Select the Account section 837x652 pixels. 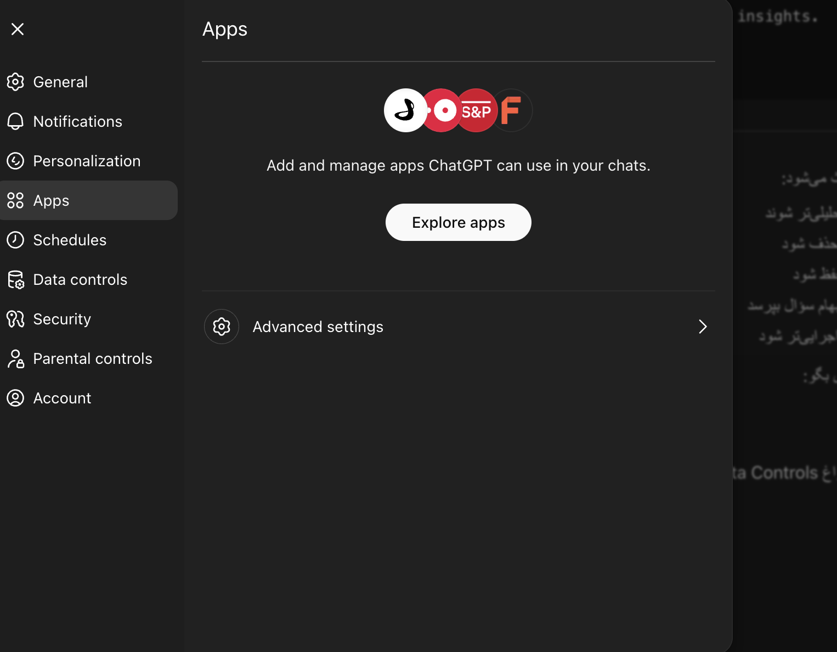tap(62, 398)
